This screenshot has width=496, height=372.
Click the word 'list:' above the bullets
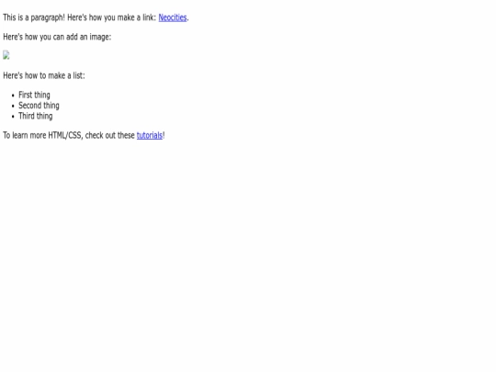(x=79, y=75)
